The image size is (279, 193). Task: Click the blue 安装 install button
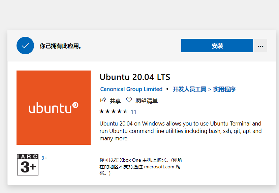[217, 46]
